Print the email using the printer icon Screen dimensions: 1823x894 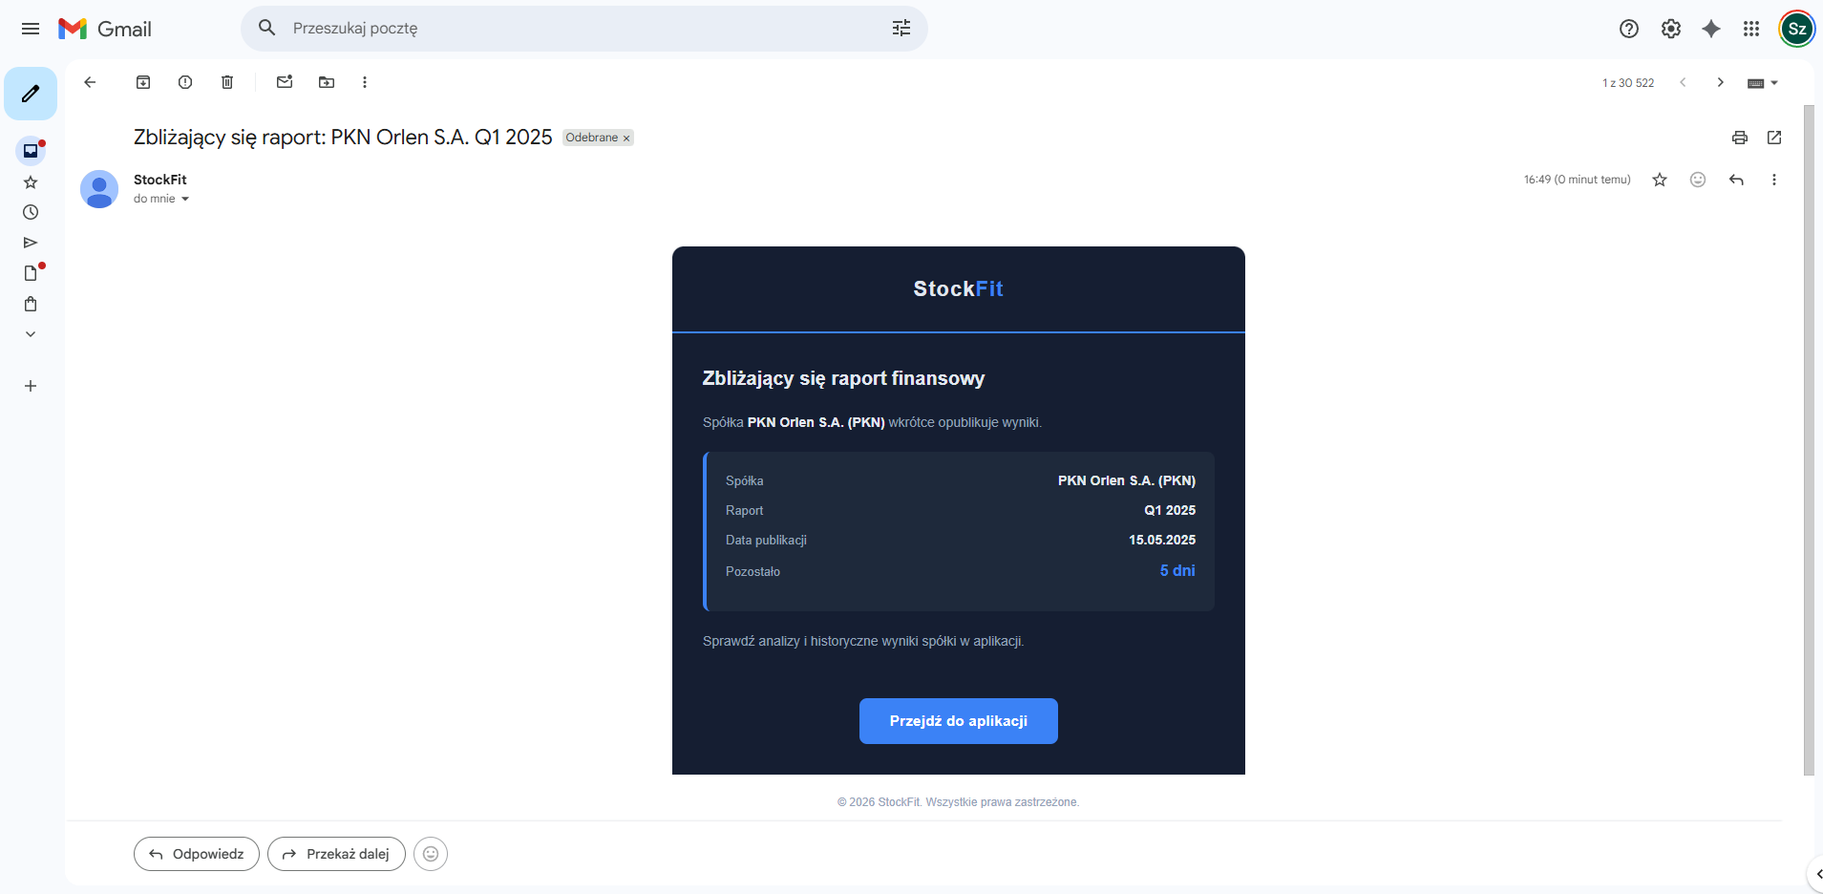point(1740,138)
